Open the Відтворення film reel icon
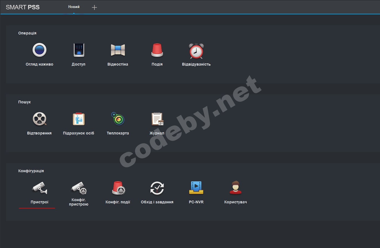Viewport: 380px width, 248px height. coord(39,119)
